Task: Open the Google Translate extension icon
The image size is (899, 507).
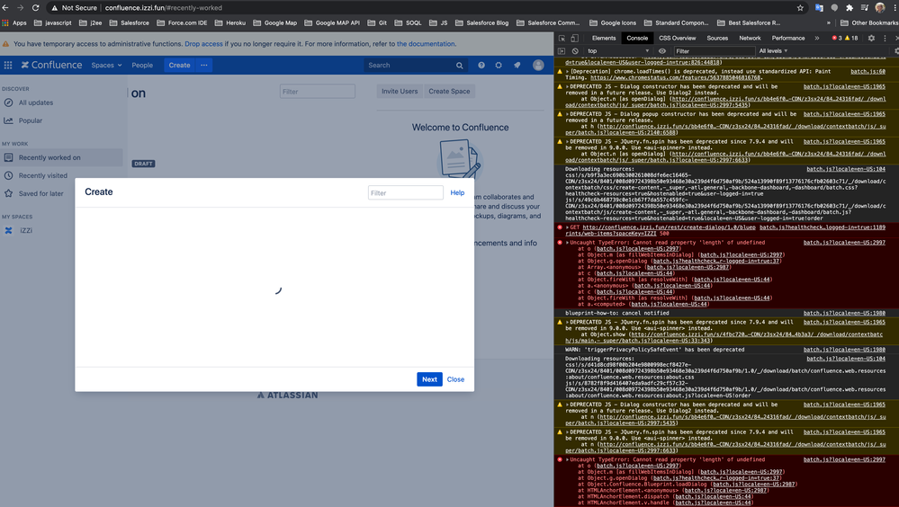Action: (819, 8)
